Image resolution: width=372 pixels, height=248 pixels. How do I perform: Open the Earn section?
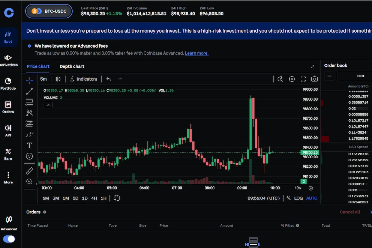(x=8, y=155)
